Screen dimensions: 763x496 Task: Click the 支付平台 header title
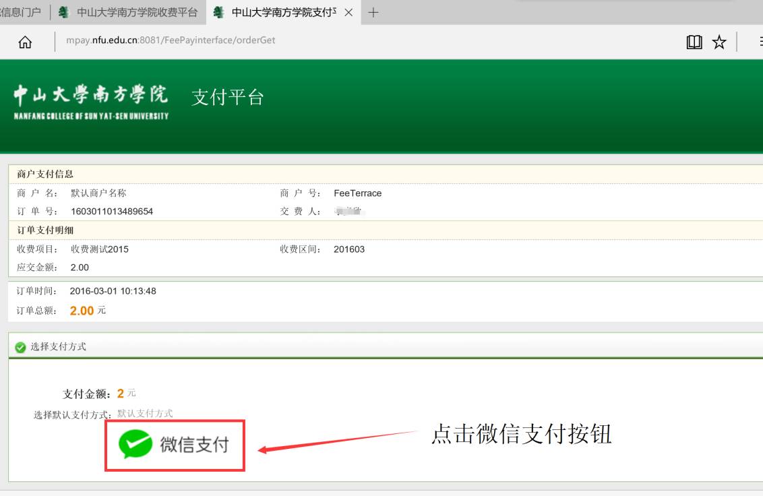228,97
